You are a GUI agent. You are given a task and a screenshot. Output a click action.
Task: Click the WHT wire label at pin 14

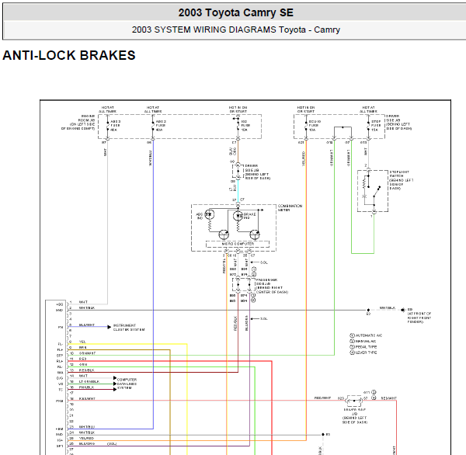[x=83, y=376]
